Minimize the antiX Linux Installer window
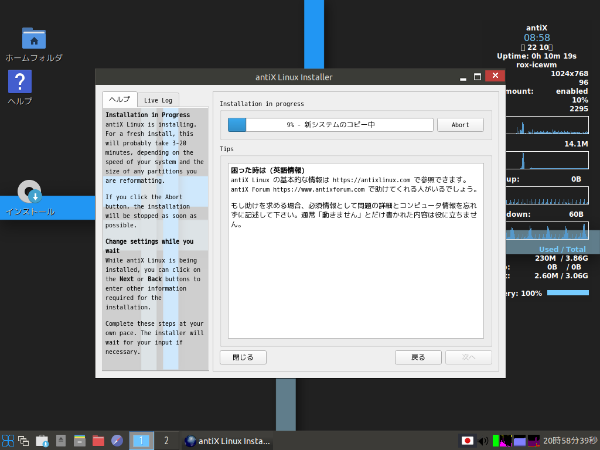 [463, 77]
